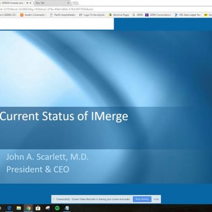The width and height of the screenshot is (212, 212).
Task: Click the browser address bar URL
Action: point(47,9)
